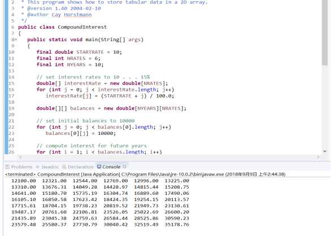Image resolution: width=331 pixels, height=236 pixels.
Task: Click 'balances[0][j] = 10000;' line
Action: pos(81,133)
